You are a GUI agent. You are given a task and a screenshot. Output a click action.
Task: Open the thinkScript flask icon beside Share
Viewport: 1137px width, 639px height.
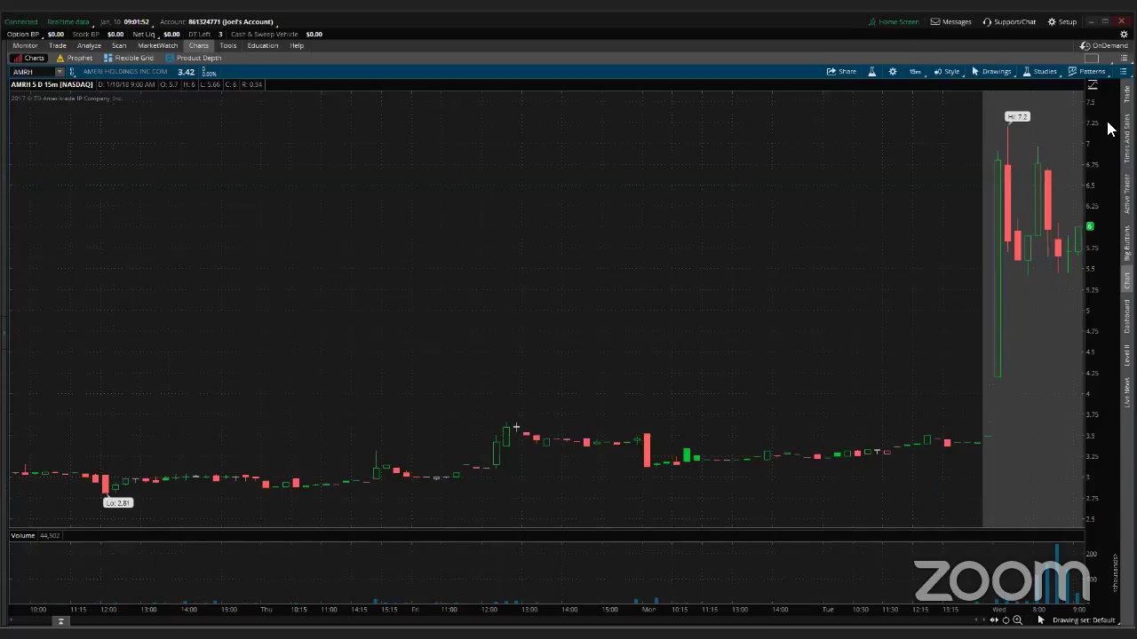pos(871,71)
